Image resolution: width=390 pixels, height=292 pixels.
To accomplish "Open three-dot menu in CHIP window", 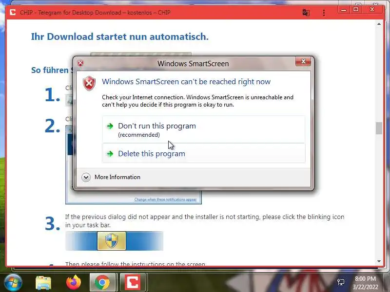I will tap(324, 13).
